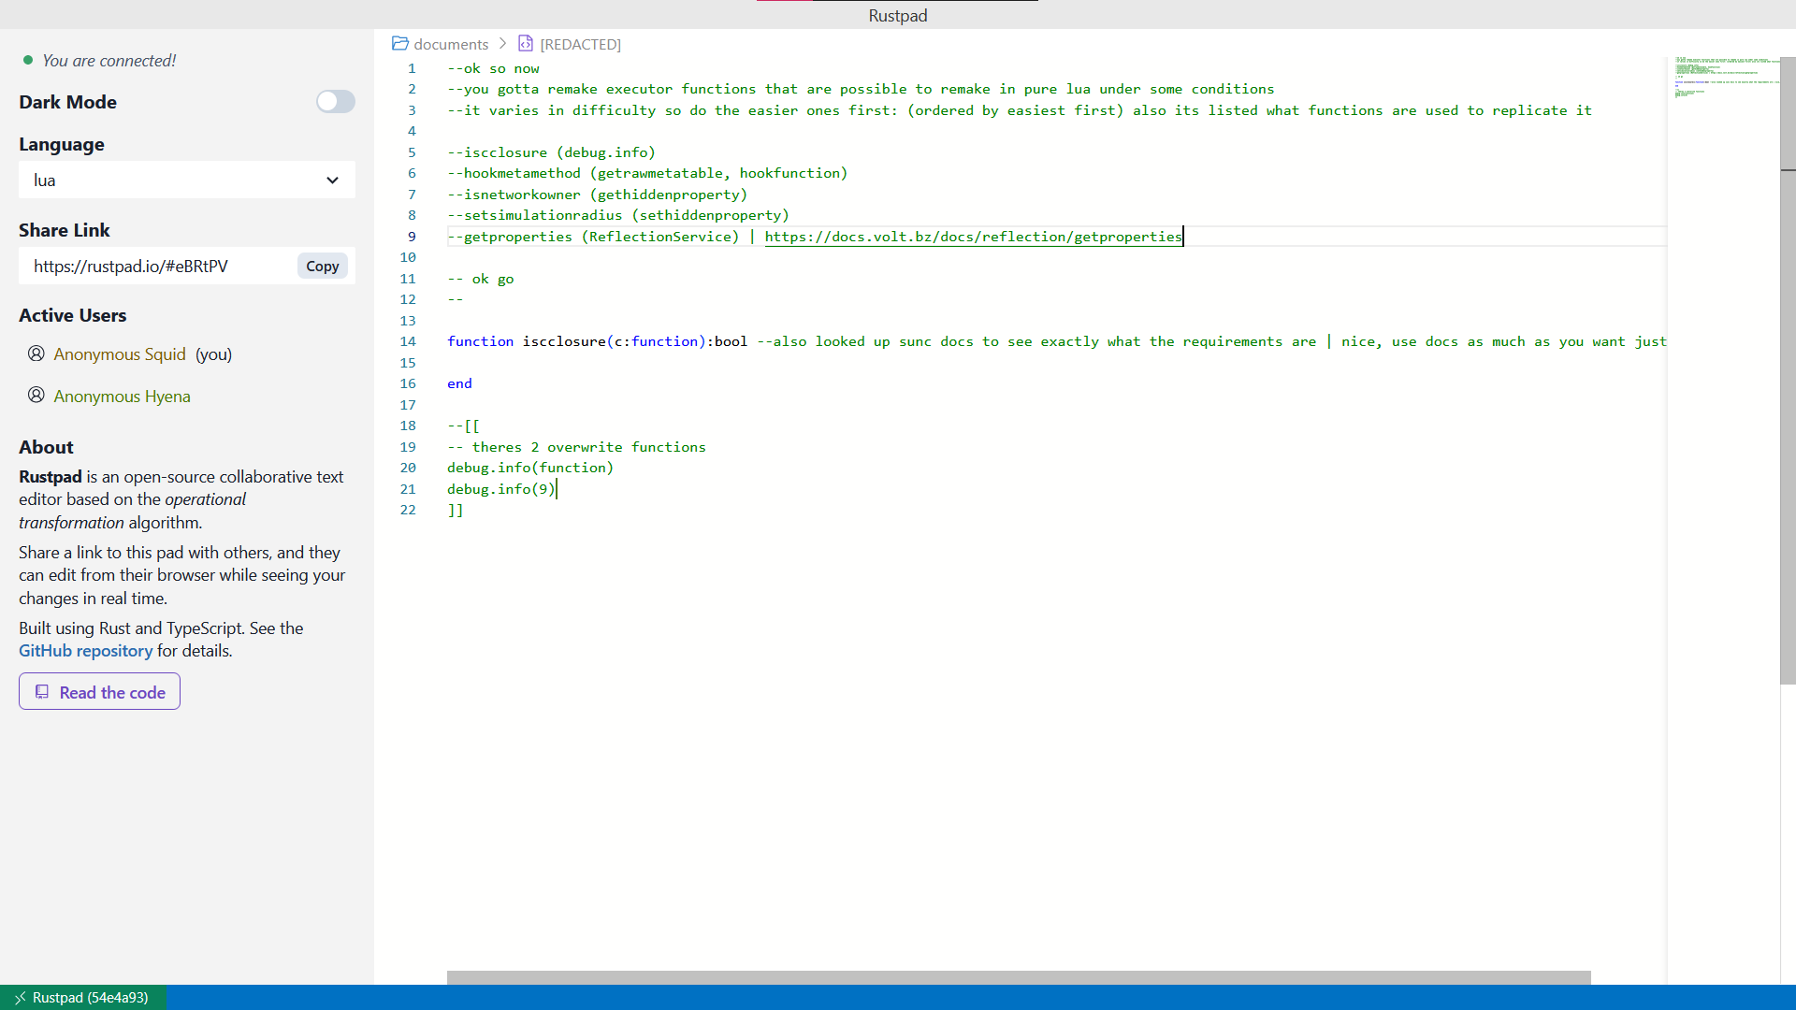Click the code file icon in breadcrumb
Image resolution: width=1796 pixels, height=1010 pixels.
point(526,44)
